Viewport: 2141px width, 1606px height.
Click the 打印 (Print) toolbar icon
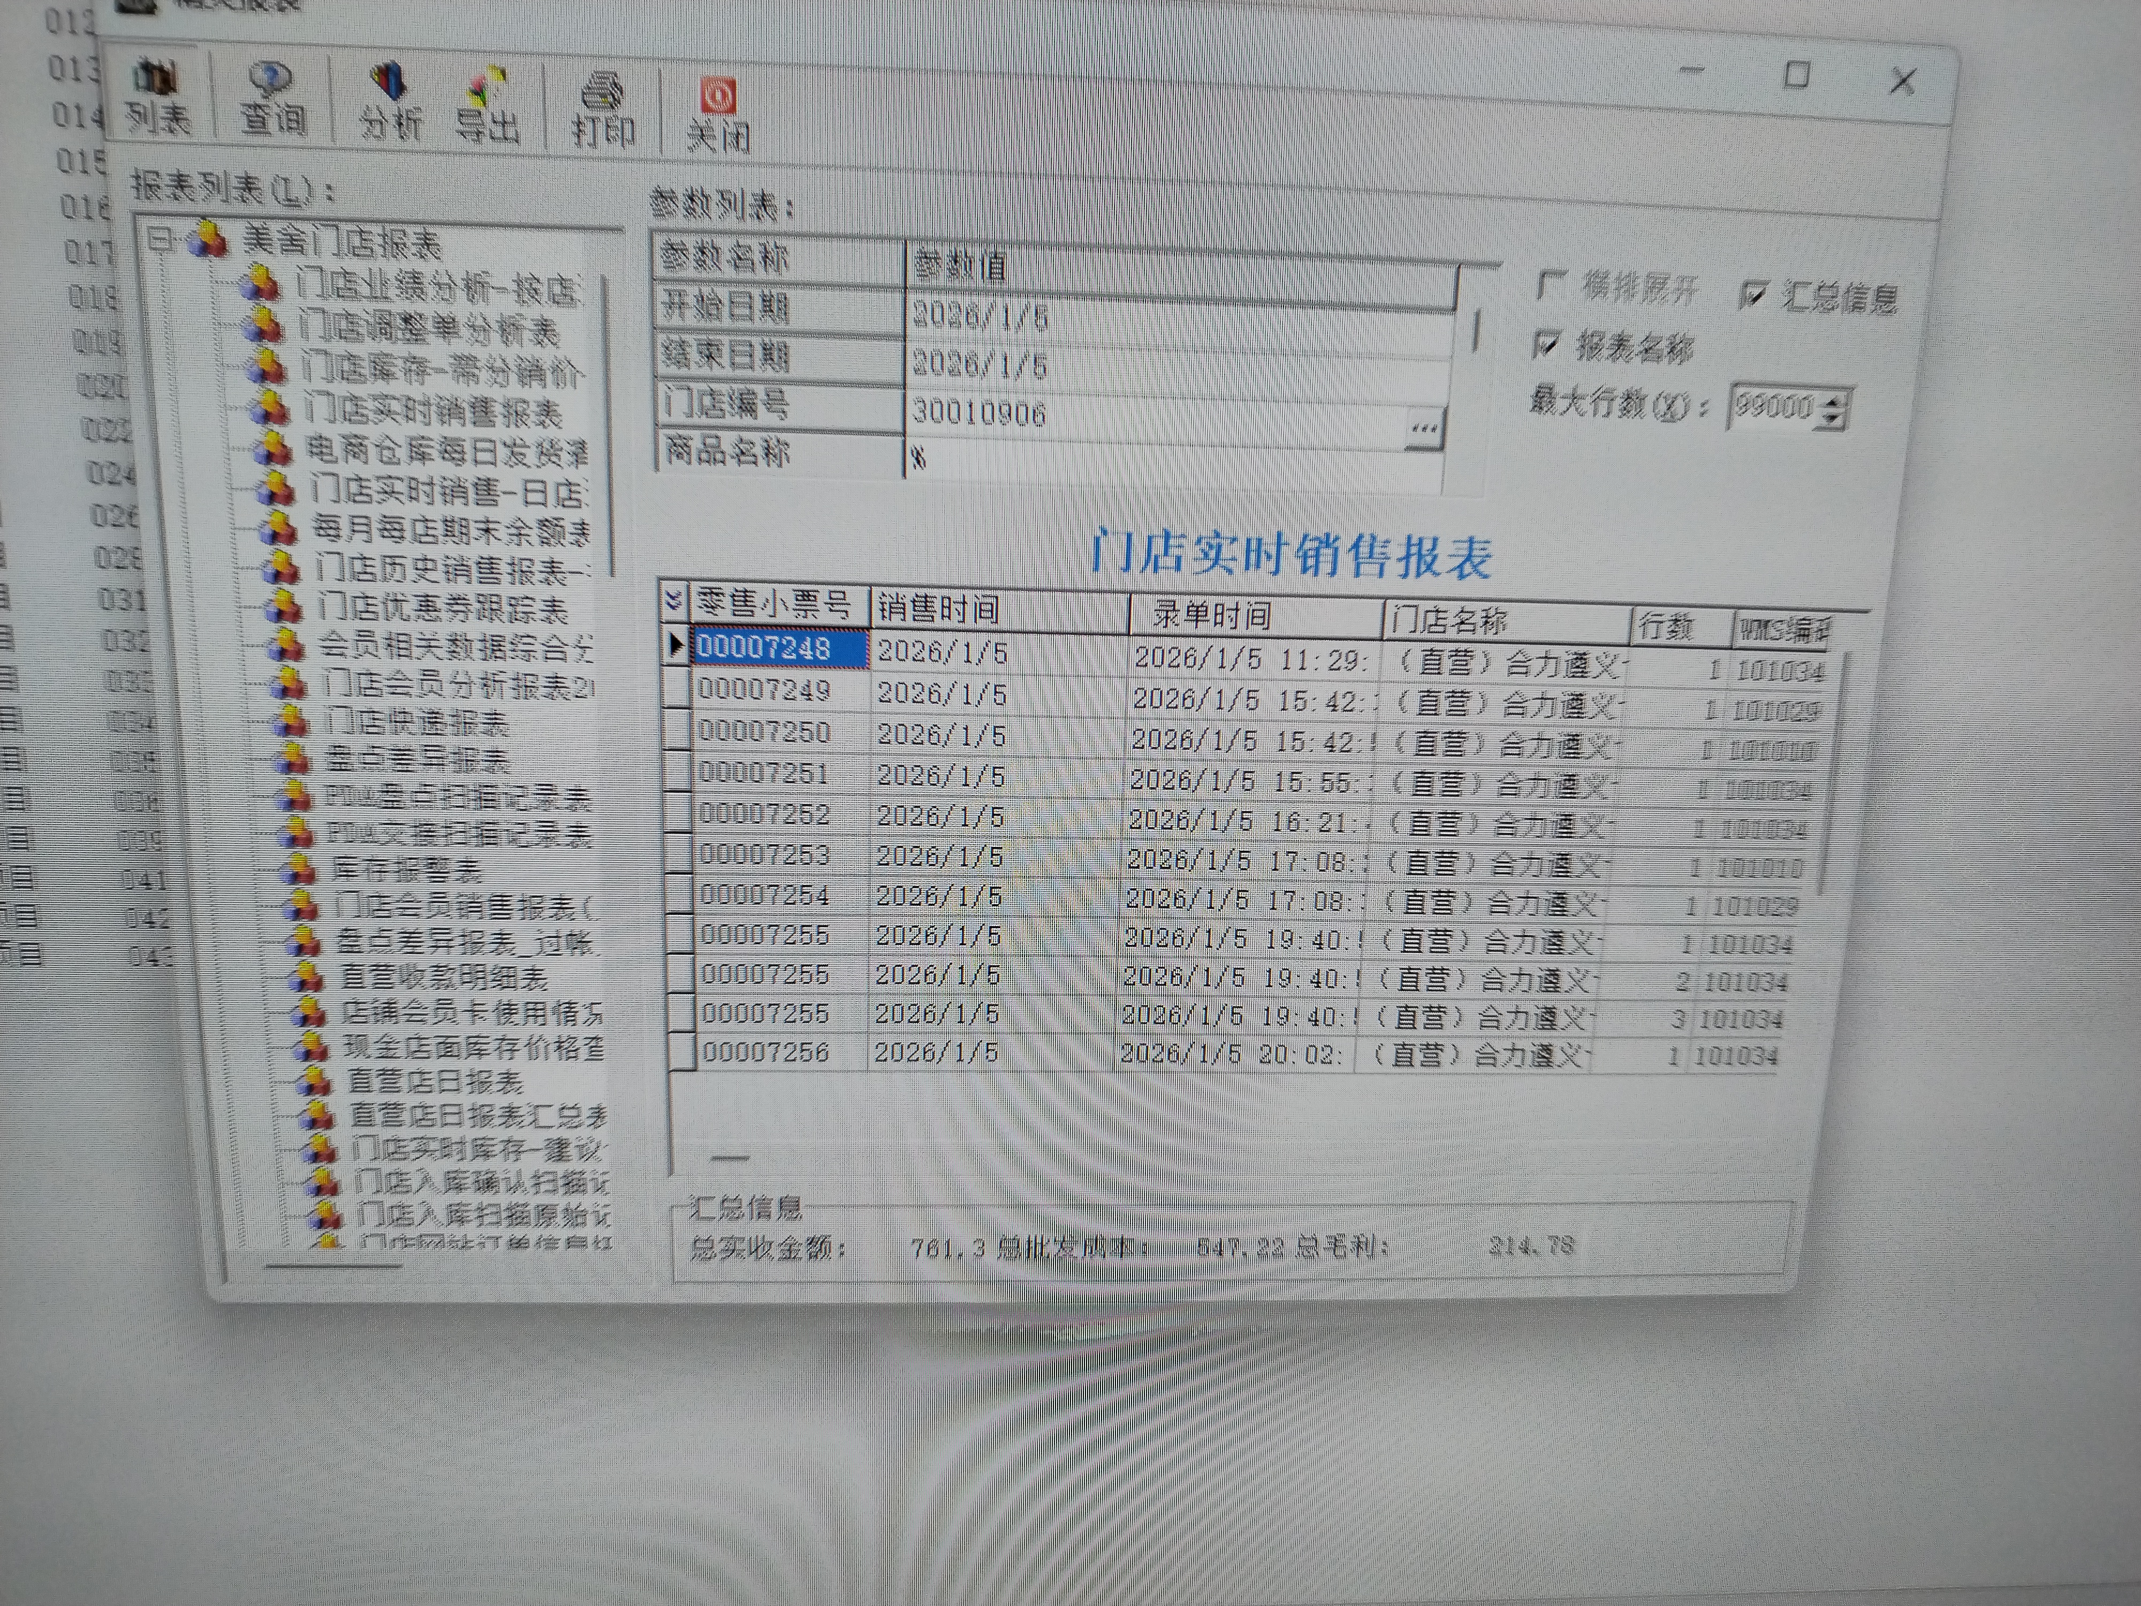(x=602, y=110)
